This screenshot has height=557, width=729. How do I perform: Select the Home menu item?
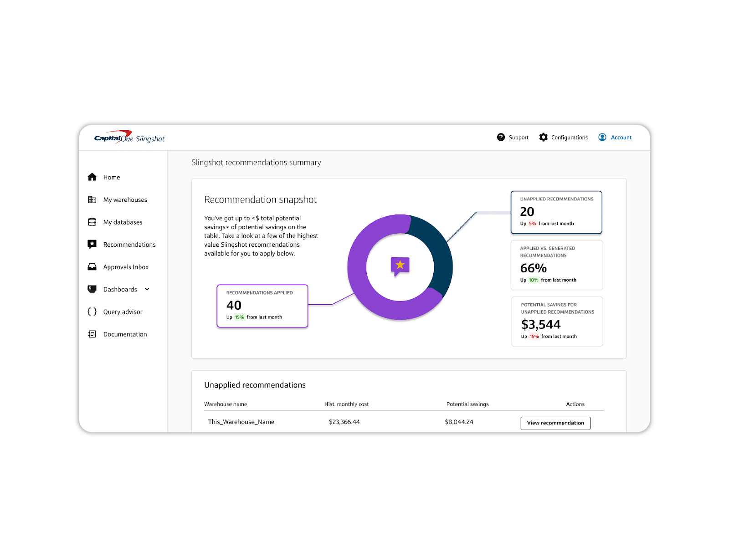coord(112,177)
